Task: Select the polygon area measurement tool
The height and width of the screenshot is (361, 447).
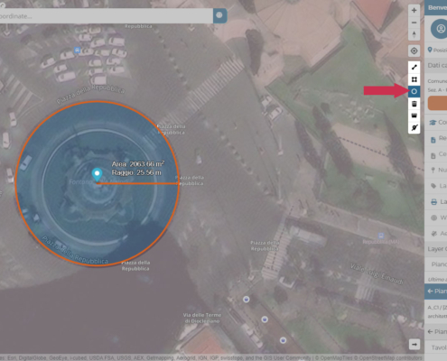Action: pyautogui.click(x=414, y=79)
